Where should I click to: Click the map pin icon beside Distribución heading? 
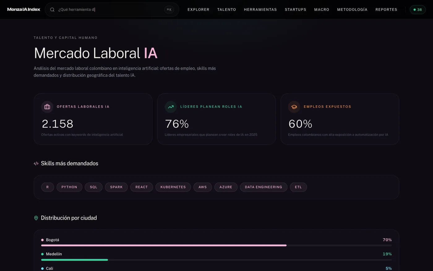36,218
